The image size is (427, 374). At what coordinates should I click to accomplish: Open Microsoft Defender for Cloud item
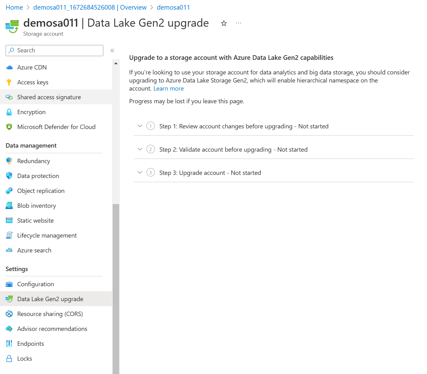pyautogui.click(x=56, y=127)
